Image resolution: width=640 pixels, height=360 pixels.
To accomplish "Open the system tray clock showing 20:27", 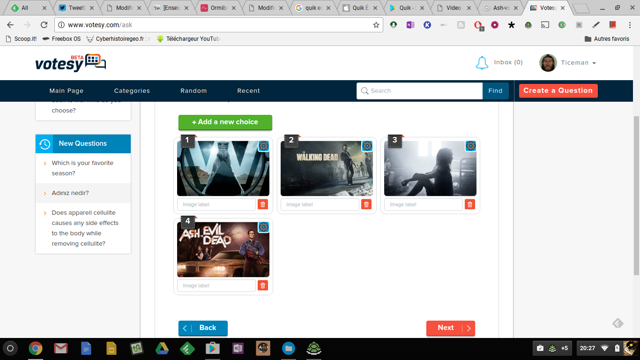I will [588, 348].
